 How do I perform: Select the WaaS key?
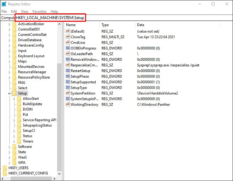[22, 157]
